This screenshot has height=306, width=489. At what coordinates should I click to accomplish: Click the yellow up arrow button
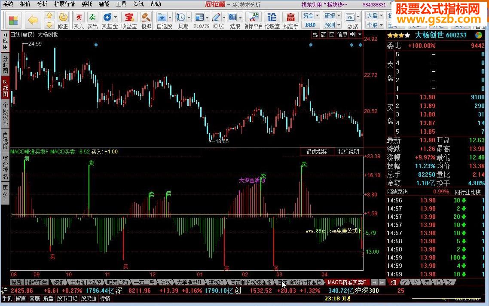49,15
